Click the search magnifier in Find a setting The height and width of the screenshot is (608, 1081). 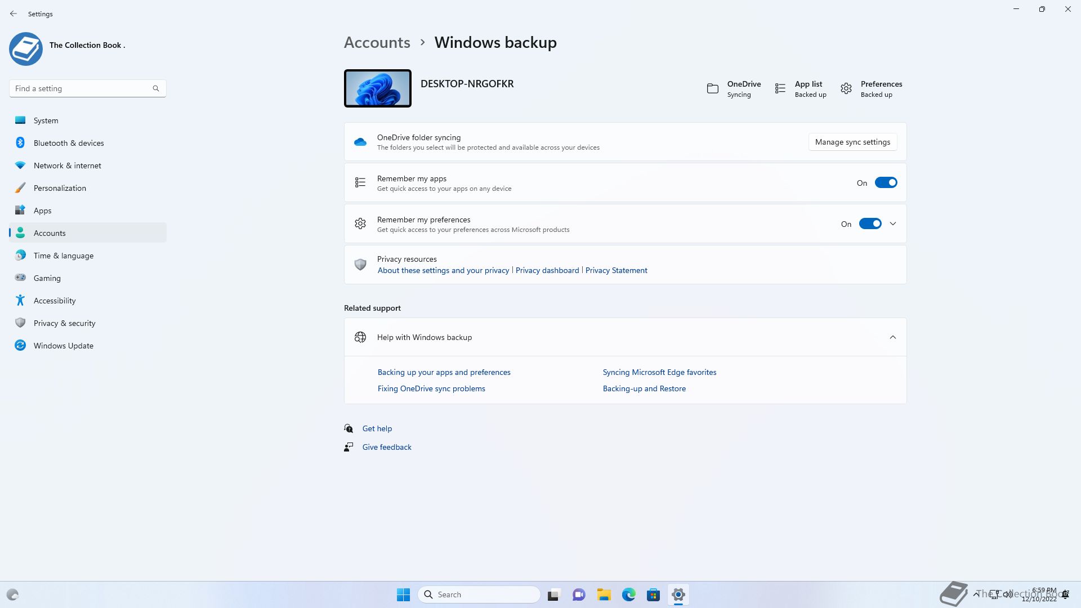(156, 88)
